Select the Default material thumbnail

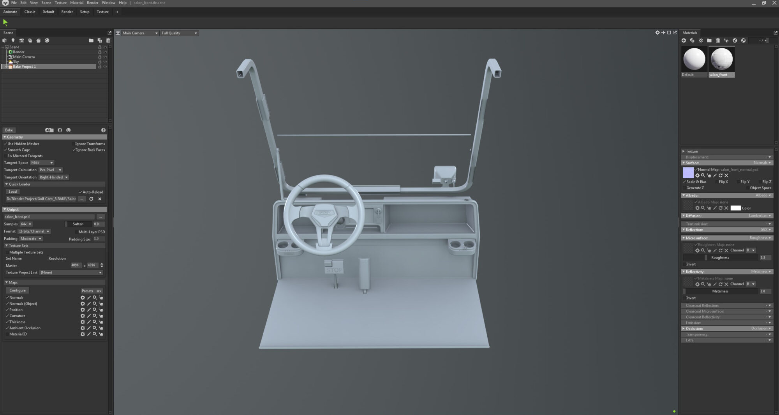694,62
